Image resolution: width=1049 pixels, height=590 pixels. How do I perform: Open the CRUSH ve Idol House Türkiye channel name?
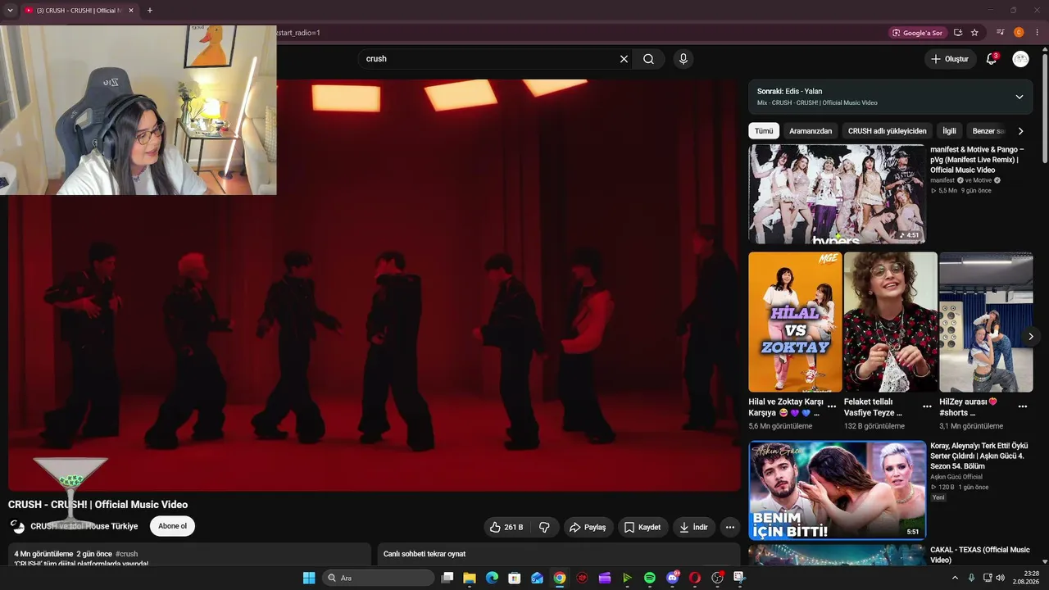click(x=84, y=526)
